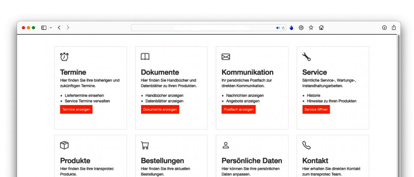Click the share icon in the toolbar

(394, 27)
